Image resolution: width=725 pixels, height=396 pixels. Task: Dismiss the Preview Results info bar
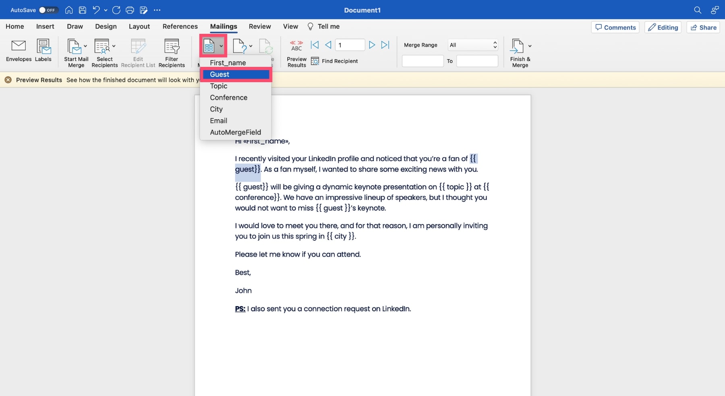coord(8,80)
